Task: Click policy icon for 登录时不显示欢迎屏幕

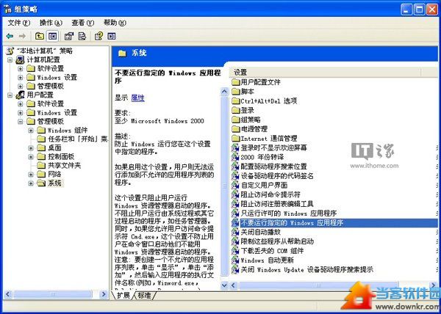Action: 235,147
